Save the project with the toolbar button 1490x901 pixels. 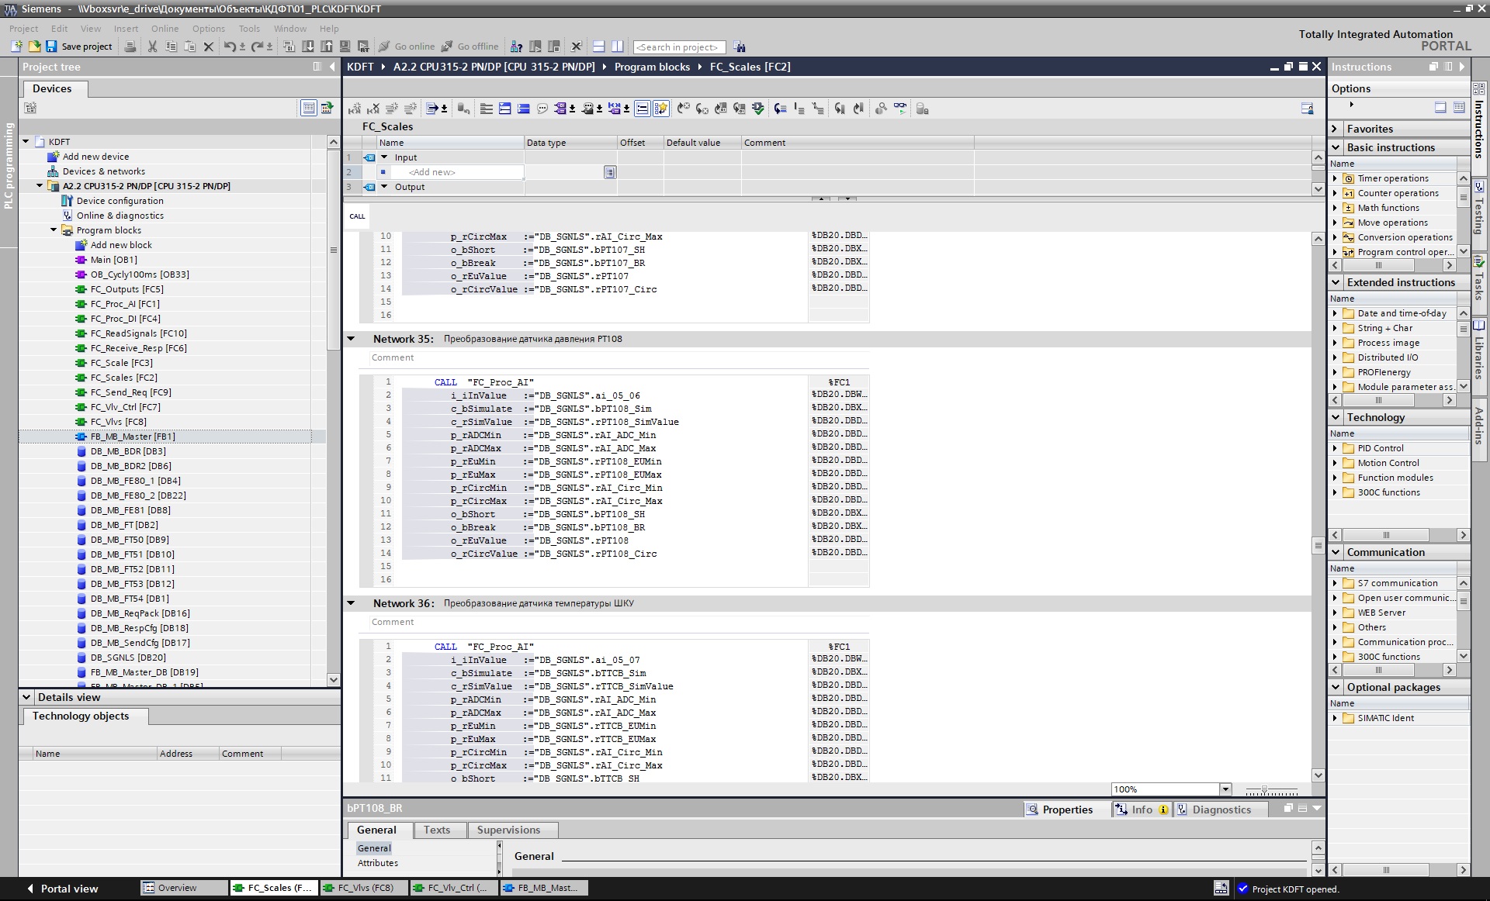pyautogui.click(x=78, y=47)
